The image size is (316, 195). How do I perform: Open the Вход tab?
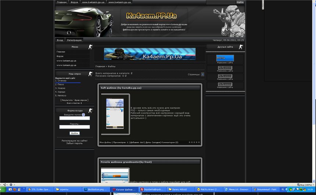[x=60, y=40]
